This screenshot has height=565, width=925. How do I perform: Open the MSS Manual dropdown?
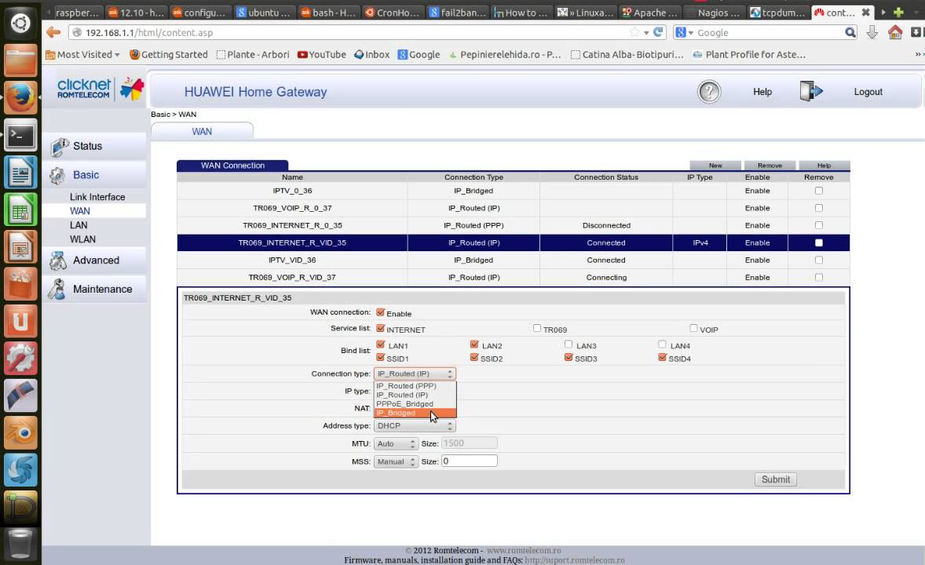pos(395,462)
